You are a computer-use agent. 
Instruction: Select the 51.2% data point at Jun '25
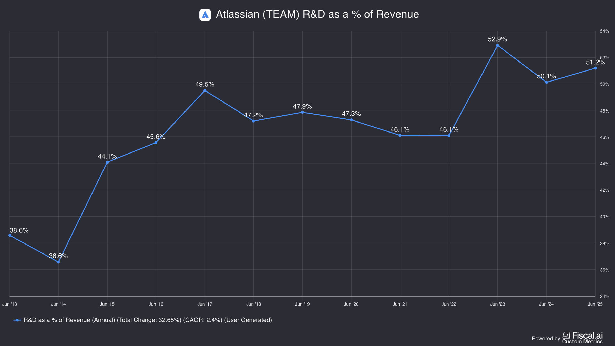[x=596, y=68]
